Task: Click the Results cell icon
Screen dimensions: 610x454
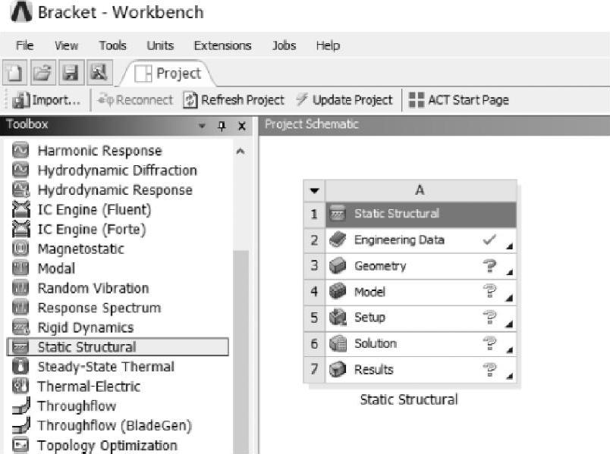Action: (338, 369)
